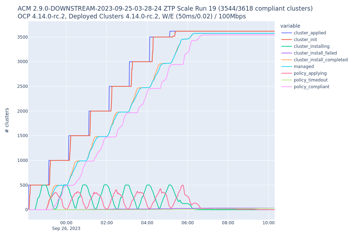This screenshot has height=248, width=354.
Task: Click the y-axis tick 0
Action: [27, 210]
